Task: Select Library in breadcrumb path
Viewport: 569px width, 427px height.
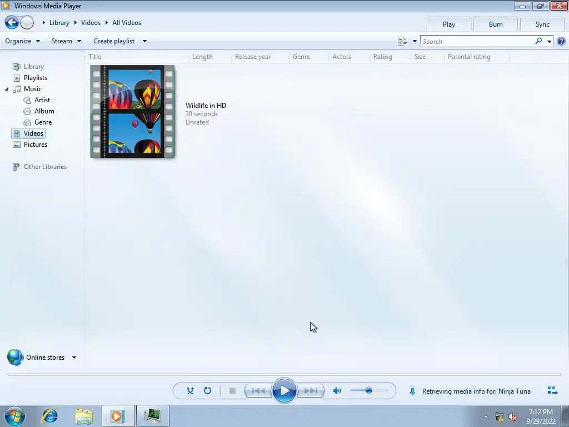Action: (59, 22)
